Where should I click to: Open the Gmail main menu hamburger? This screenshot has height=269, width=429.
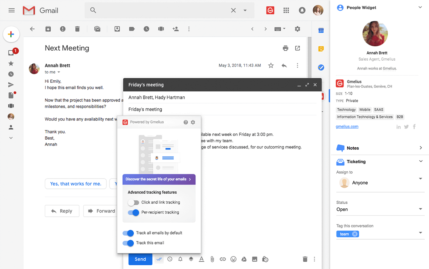(x=11, y=10)
